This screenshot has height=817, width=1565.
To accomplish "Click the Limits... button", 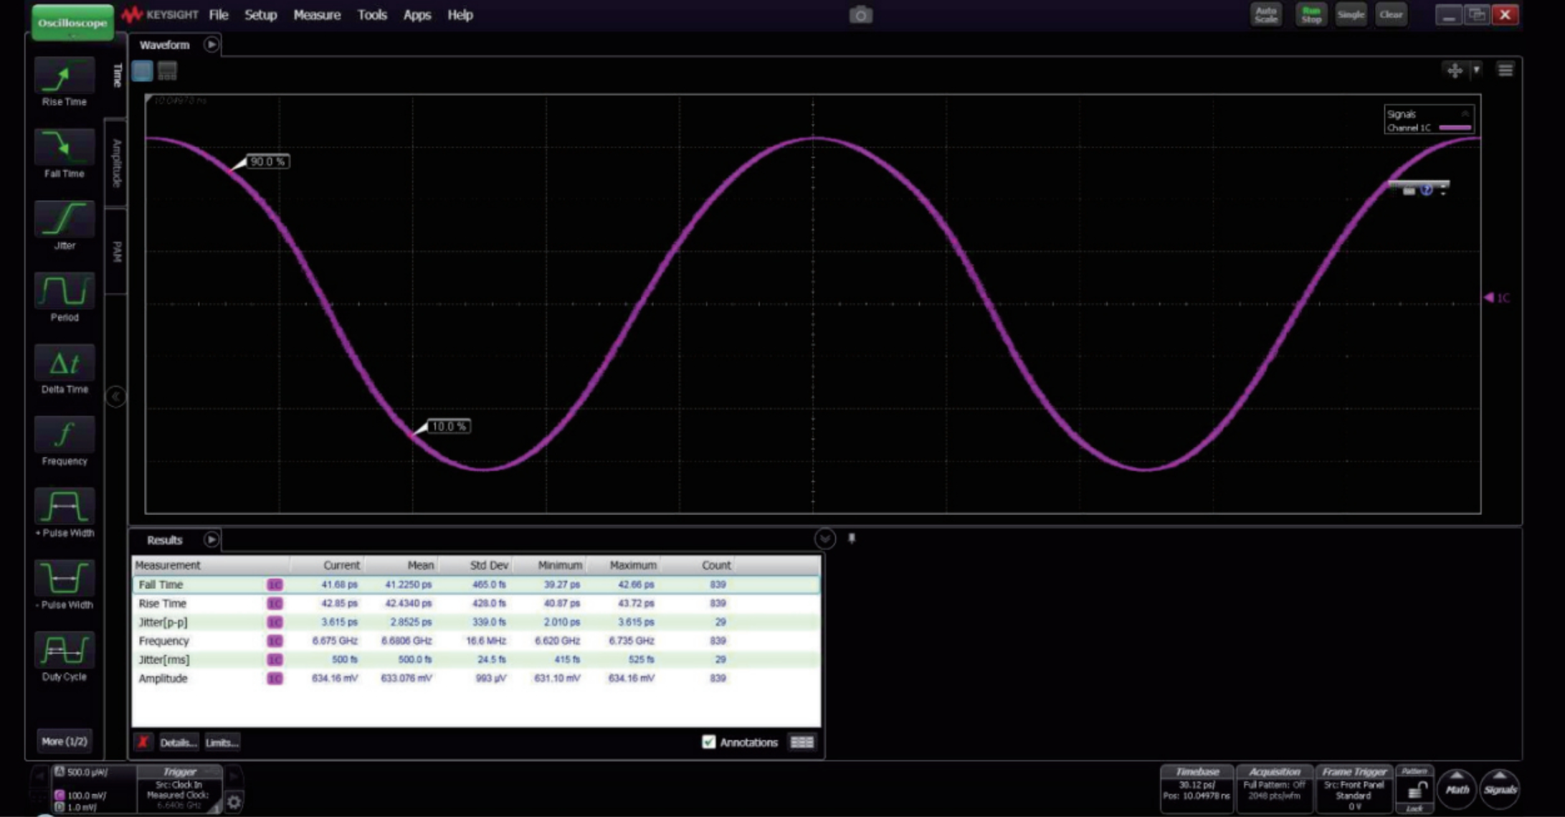I will click(222, 742).
